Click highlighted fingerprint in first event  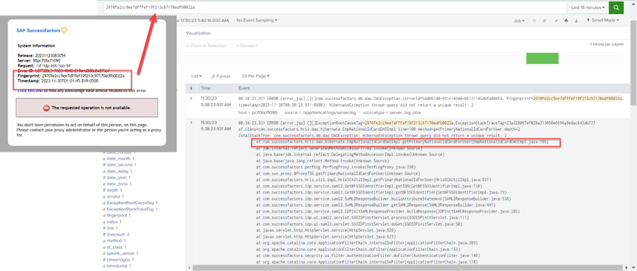578,98
